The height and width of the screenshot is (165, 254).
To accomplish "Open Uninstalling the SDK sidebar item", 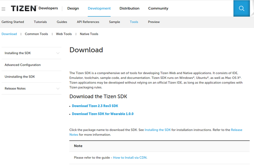I will pyautogui.click(x=31, y=77).
